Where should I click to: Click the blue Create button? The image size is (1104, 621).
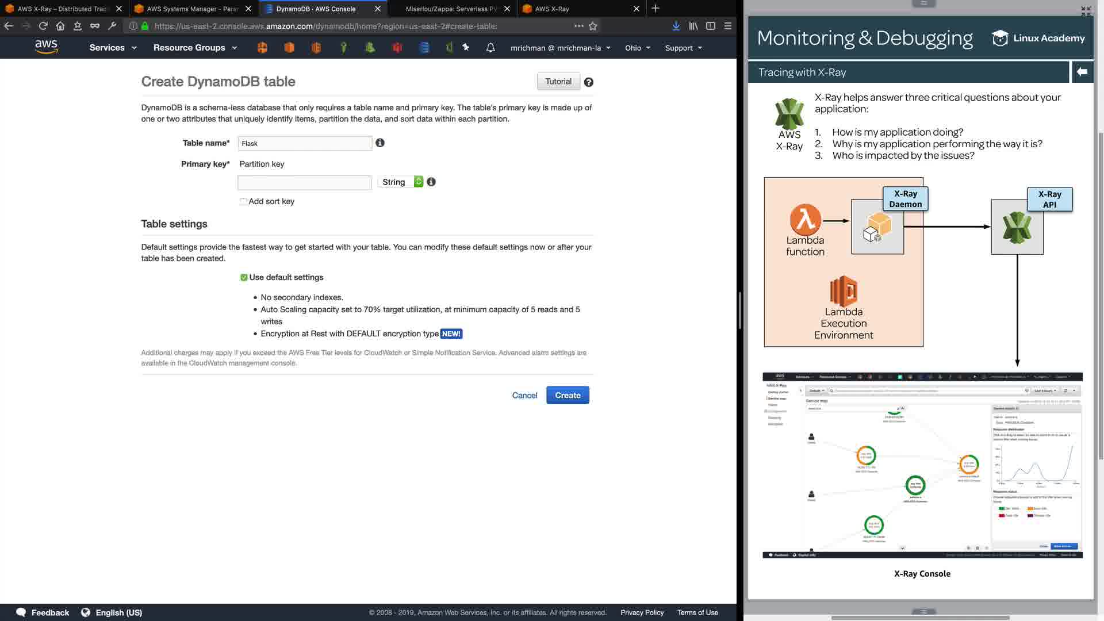567,395
